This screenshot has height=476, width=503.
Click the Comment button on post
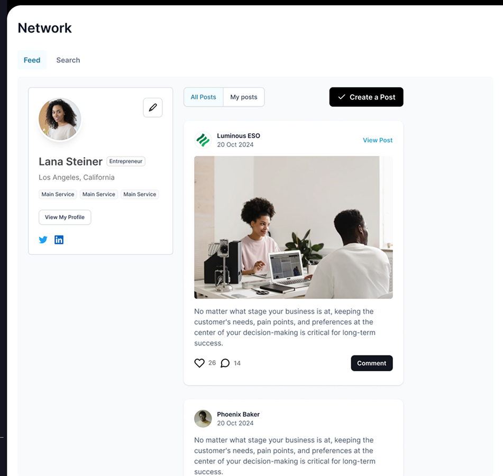pyautogui.click(x=372, y=363)
